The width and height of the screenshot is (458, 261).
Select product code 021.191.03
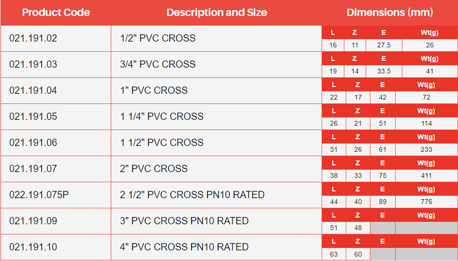[33, 64]
